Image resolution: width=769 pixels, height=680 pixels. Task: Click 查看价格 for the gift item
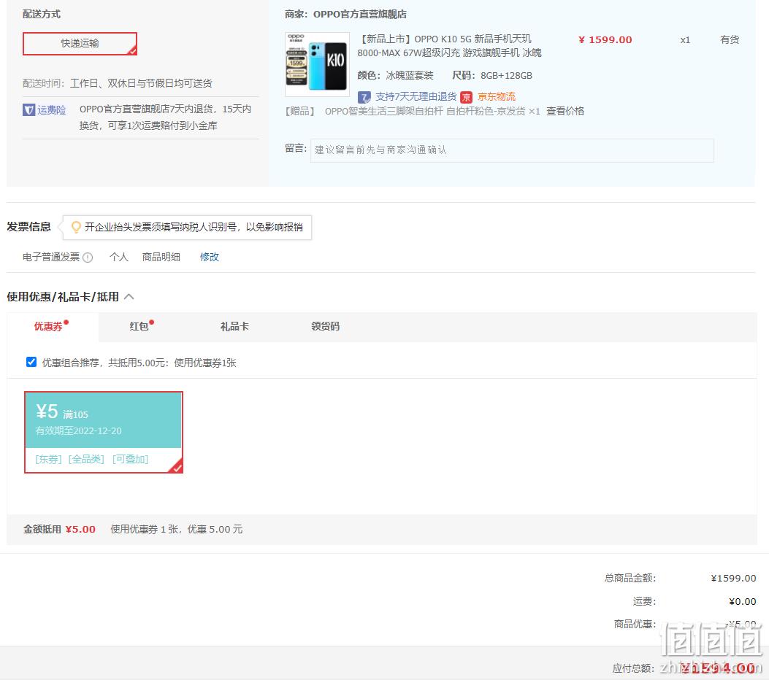(x=565, y=111)
